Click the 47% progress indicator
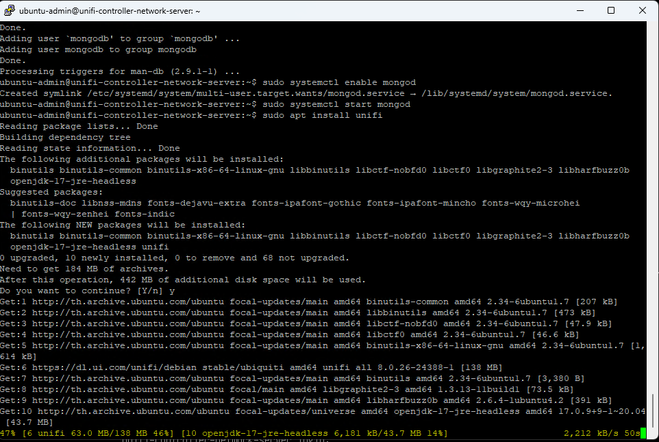Screen dimensions: 659x442 (x=8, y=433)
